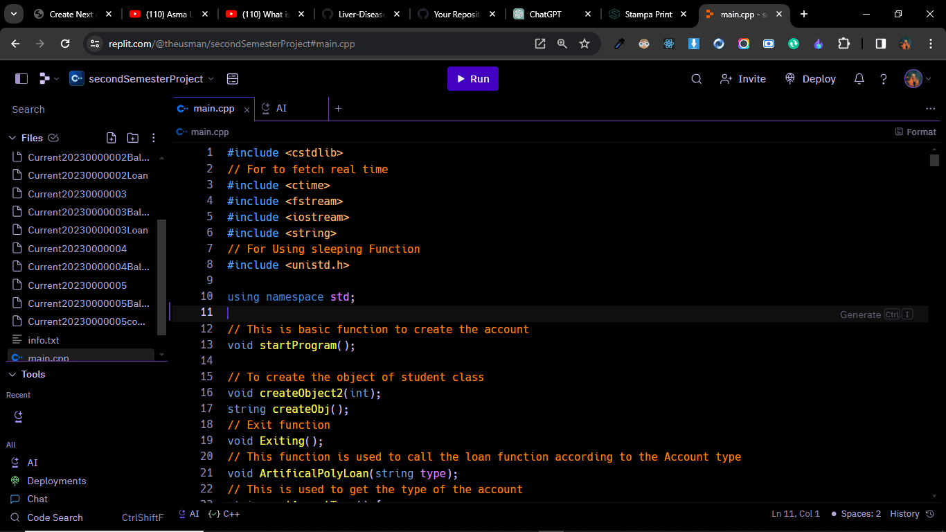This screenshot has width=946, height=532.
Task: Collapse the Files section chevron
Action: click(x=12, y=138)
